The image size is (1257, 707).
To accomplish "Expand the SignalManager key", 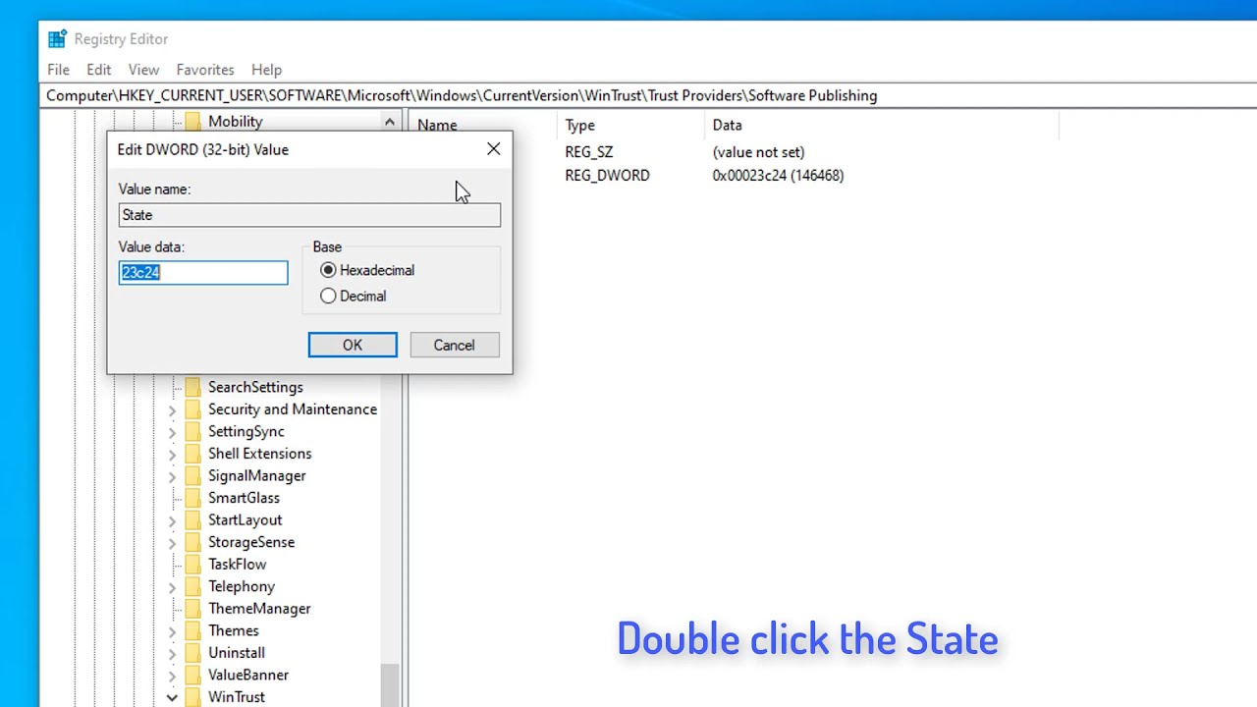I will pos(172,475).
